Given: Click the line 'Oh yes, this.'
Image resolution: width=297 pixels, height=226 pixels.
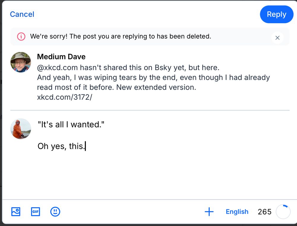Looking at the screenshot, I should point(61,146).
